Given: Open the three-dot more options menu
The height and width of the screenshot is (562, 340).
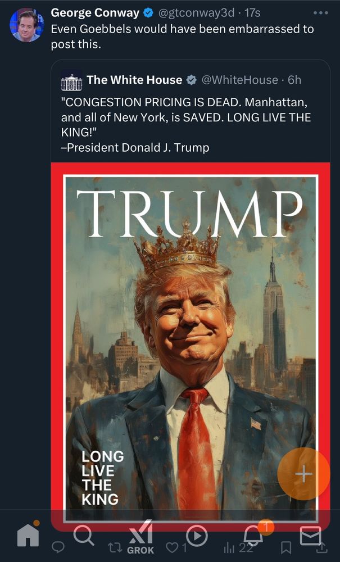Looking at the screenshot, I should [320, 13].
